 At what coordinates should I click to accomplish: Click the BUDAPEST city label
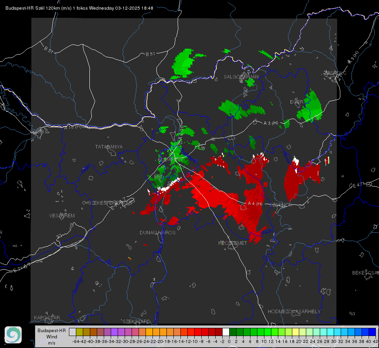pos(170,160)
